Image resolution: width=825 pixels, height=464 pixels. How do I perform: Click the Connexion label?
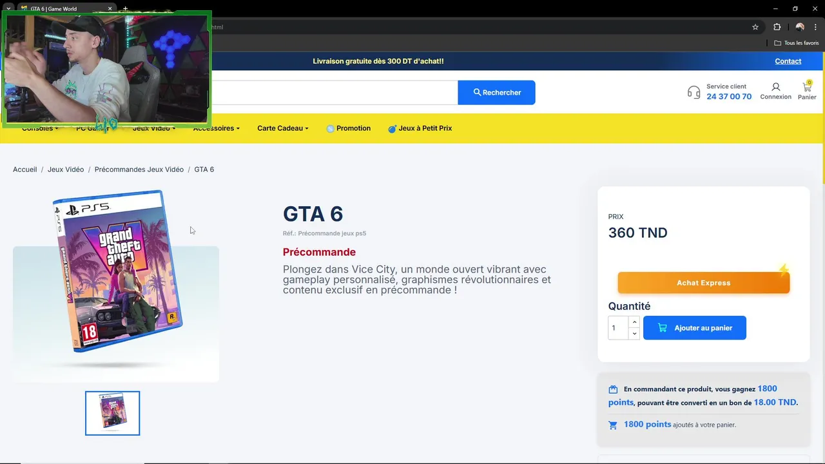(x=775, y=97)
